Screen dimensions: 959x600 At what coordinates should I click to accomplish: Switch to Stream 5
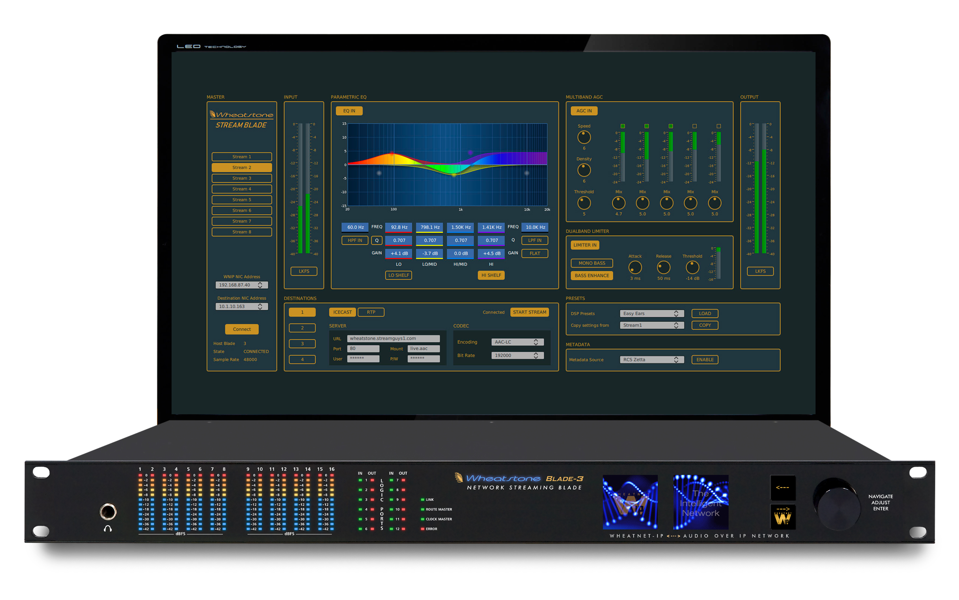241,200
